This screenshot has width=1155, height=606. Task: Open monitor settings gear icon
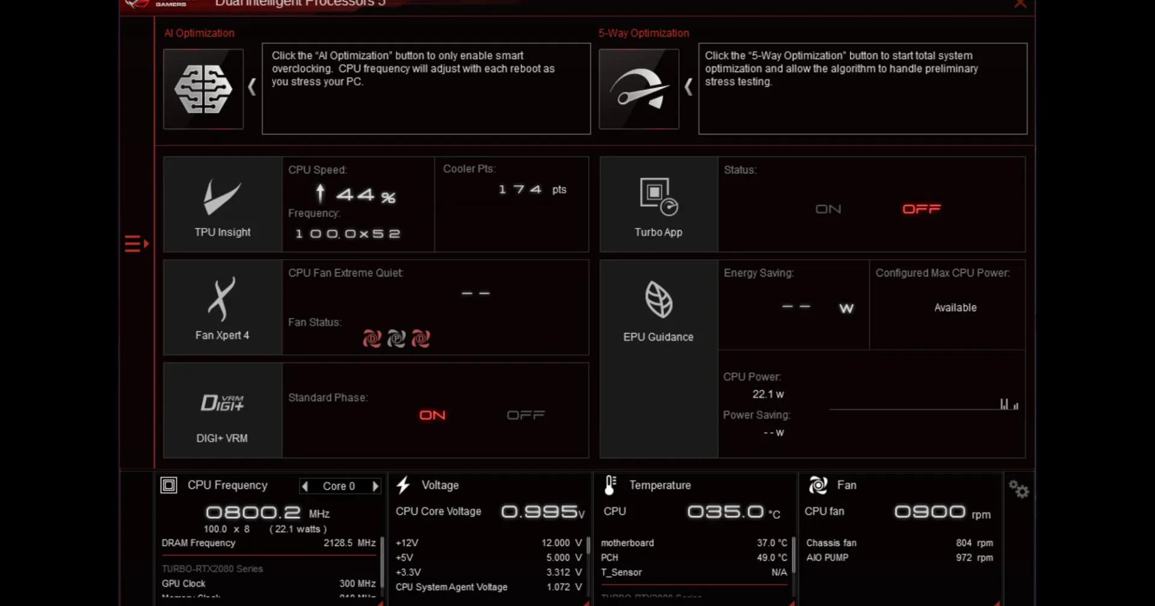pyautogui.click(x=1018, y=489)
